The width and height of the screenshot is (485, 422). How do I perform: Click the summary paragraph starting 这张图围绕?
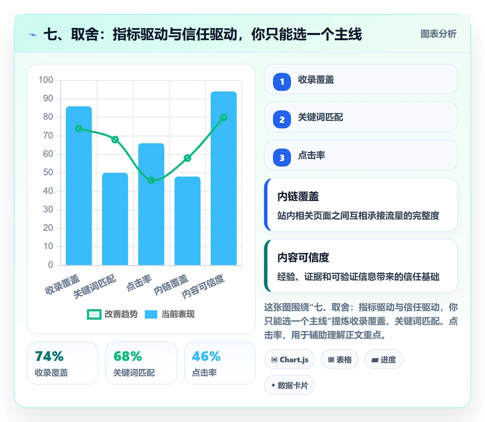pos(361,321)
